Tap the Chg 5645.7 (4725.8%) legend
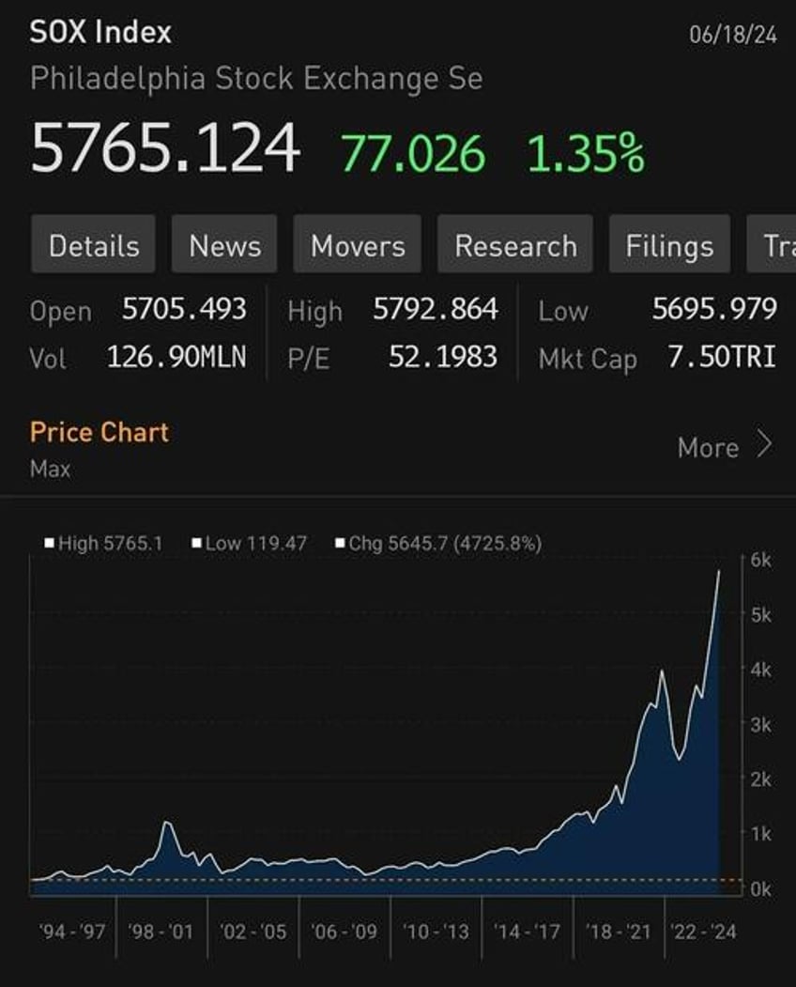This screenshot has height=987, width=796. (438, 543)
